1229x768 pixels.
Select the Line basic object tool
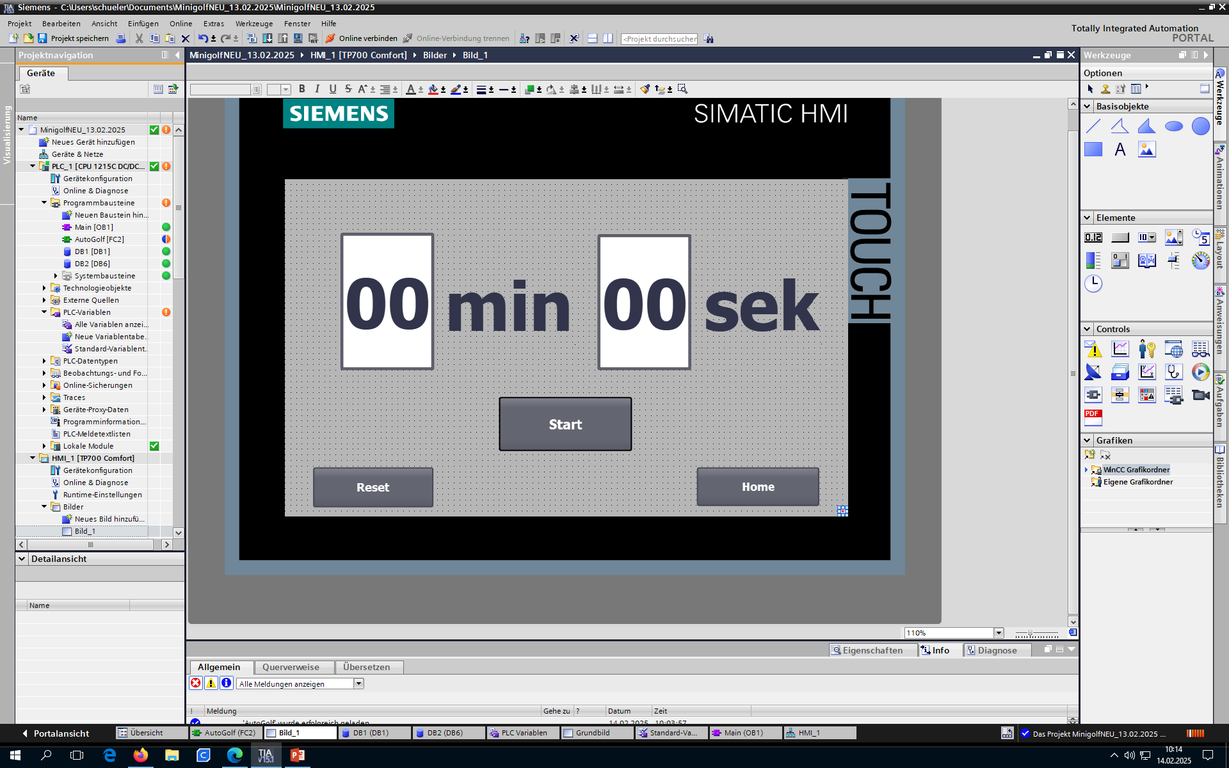[1093, 126]
